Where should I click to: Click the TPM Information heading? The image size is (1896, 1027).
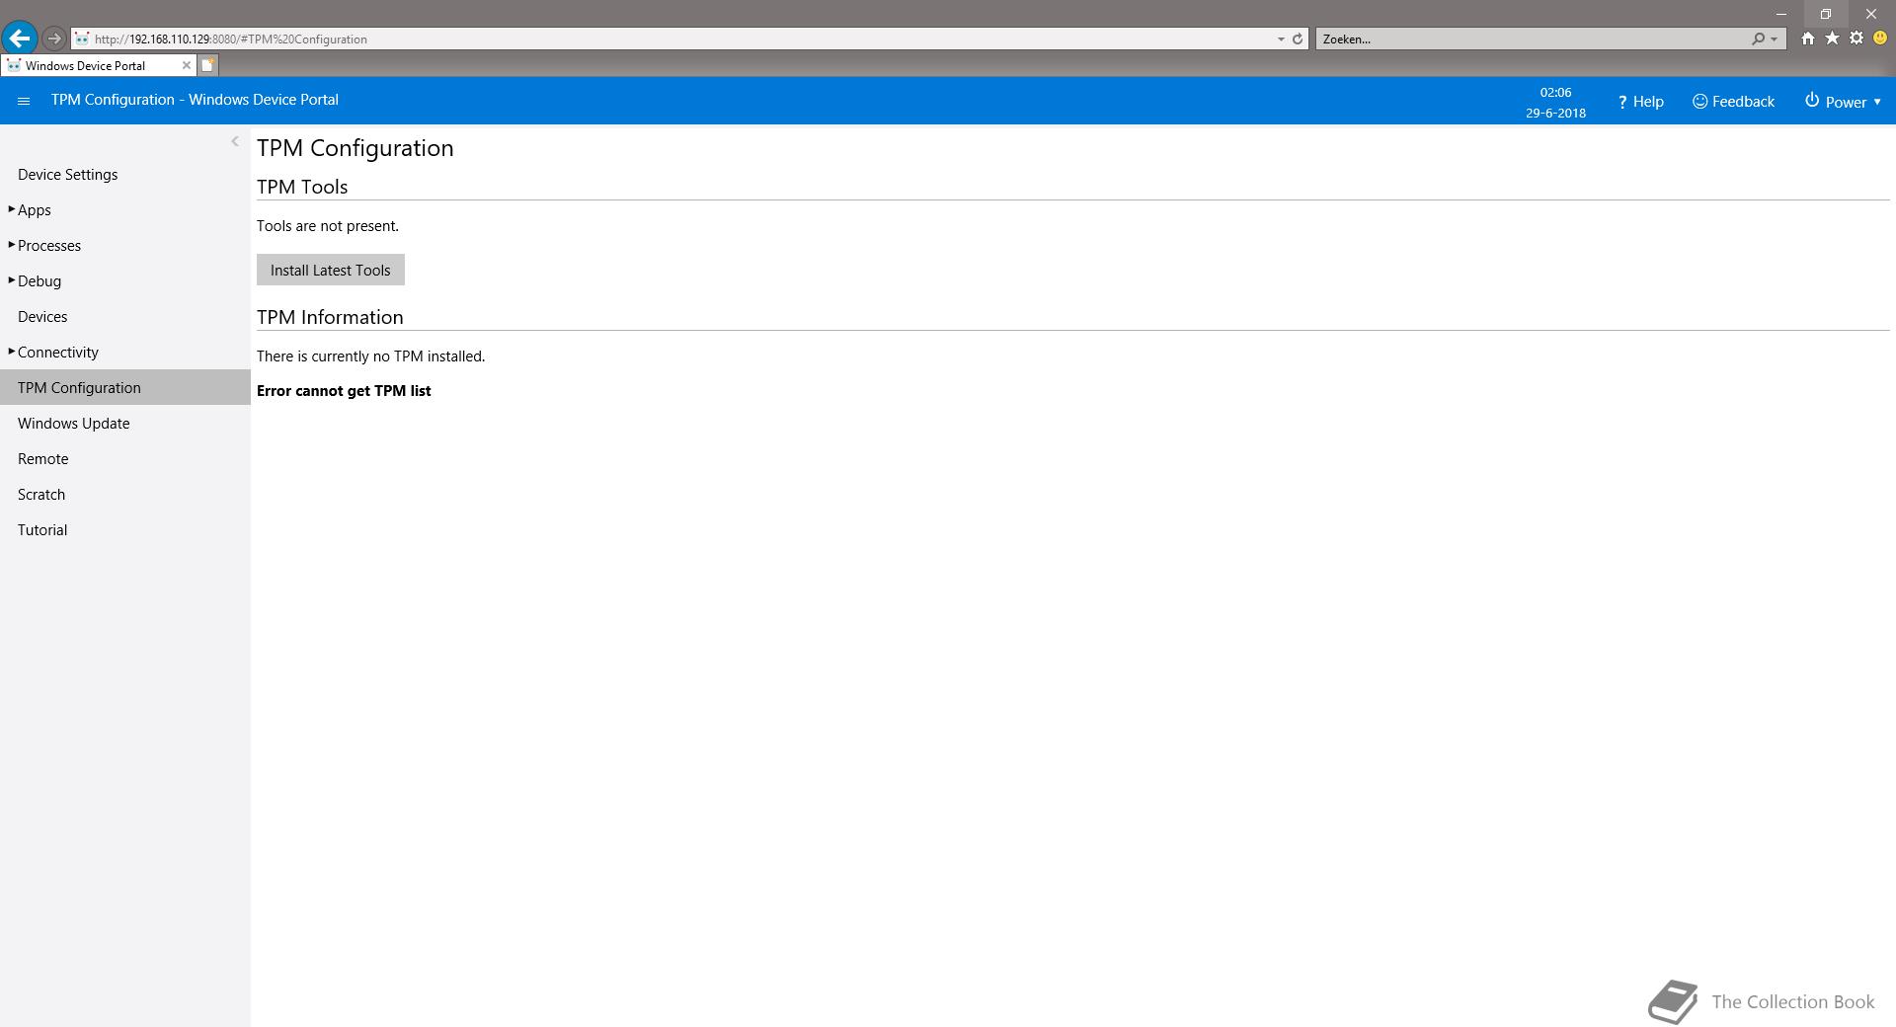tap(330, 317)
